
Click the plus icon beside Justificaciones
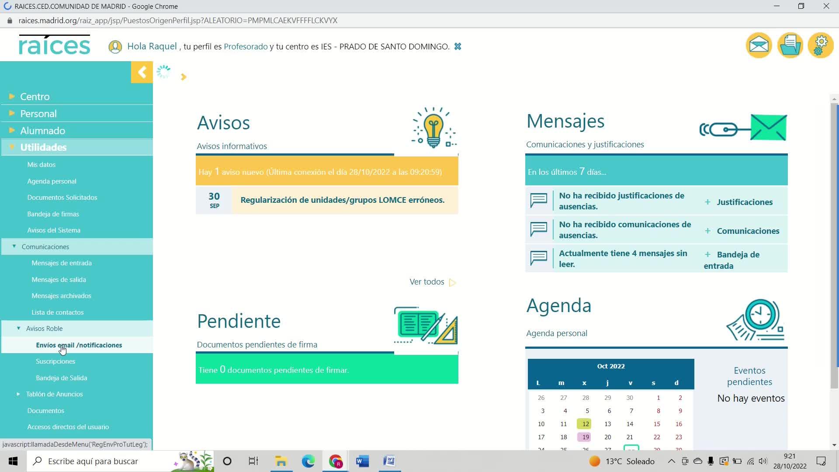click(707, 202)
